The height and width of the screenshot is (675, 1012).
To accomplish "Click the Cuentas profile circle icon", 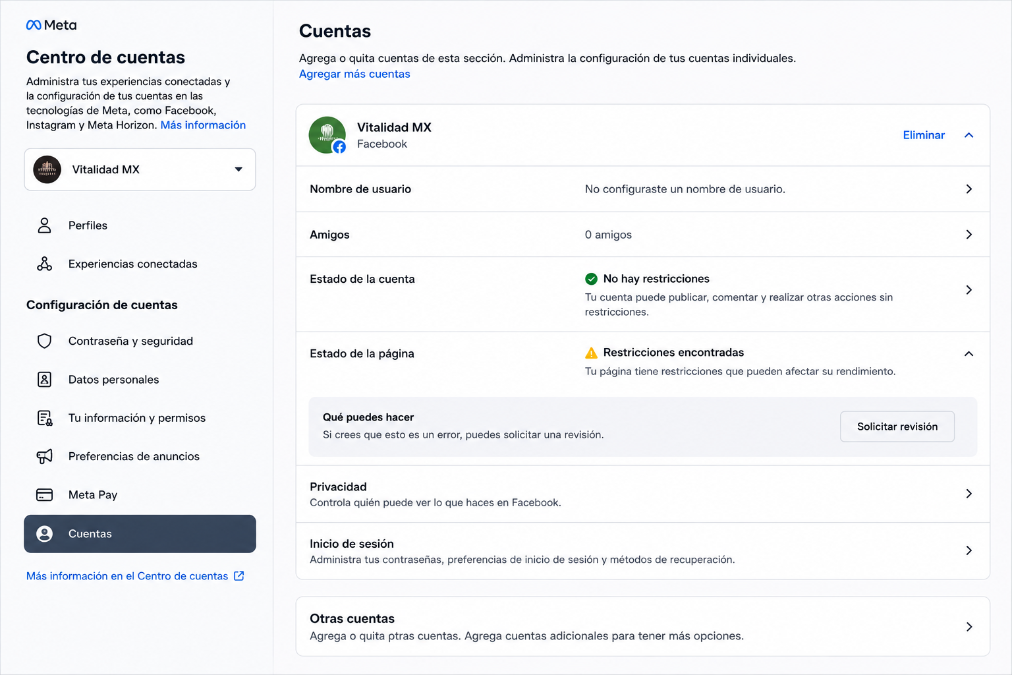I will tap(44, 534).
